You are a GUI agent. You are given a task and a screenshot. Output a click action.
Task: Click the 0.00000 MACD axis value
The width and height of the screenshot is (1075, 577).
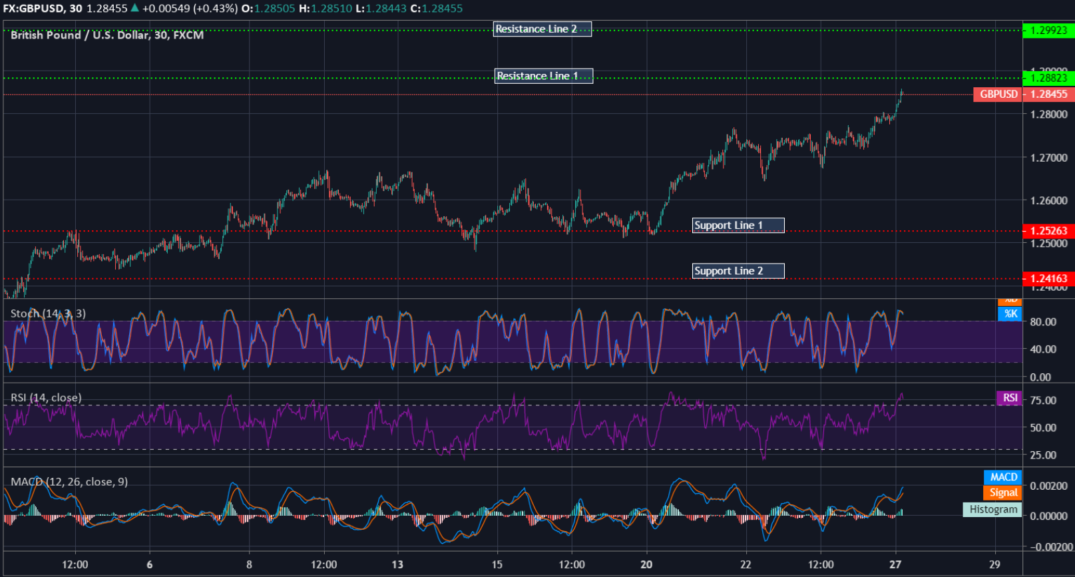pos(1048,516)
